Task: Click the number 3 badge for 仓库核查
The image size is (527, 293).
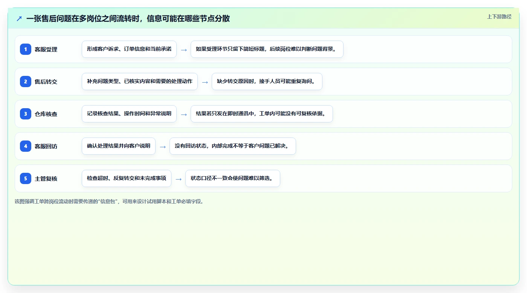Action: point(26,114)
